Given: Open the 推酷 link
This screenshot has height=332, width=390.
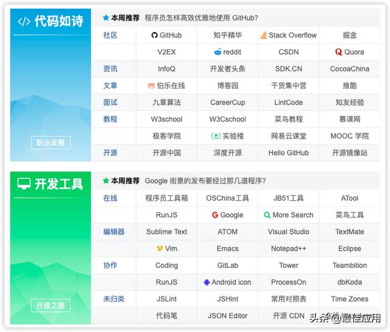Looking at the screenshot, I should (x=350, y=85).
